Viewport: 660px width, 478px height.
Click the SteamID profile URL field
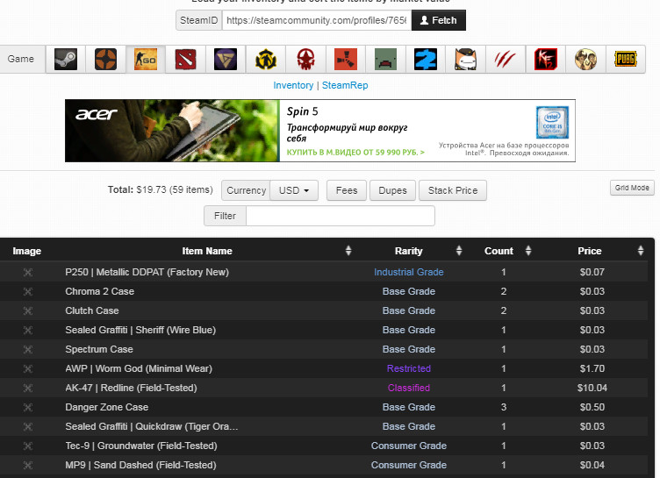click(x=317, y=20)
